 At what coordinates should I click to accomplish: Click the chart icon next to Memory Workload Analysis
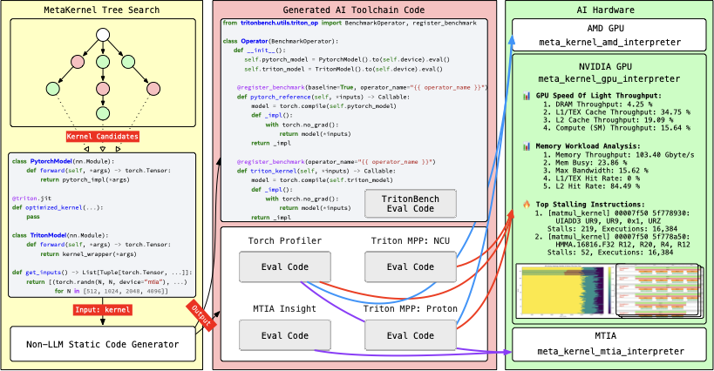pos(525,146)
